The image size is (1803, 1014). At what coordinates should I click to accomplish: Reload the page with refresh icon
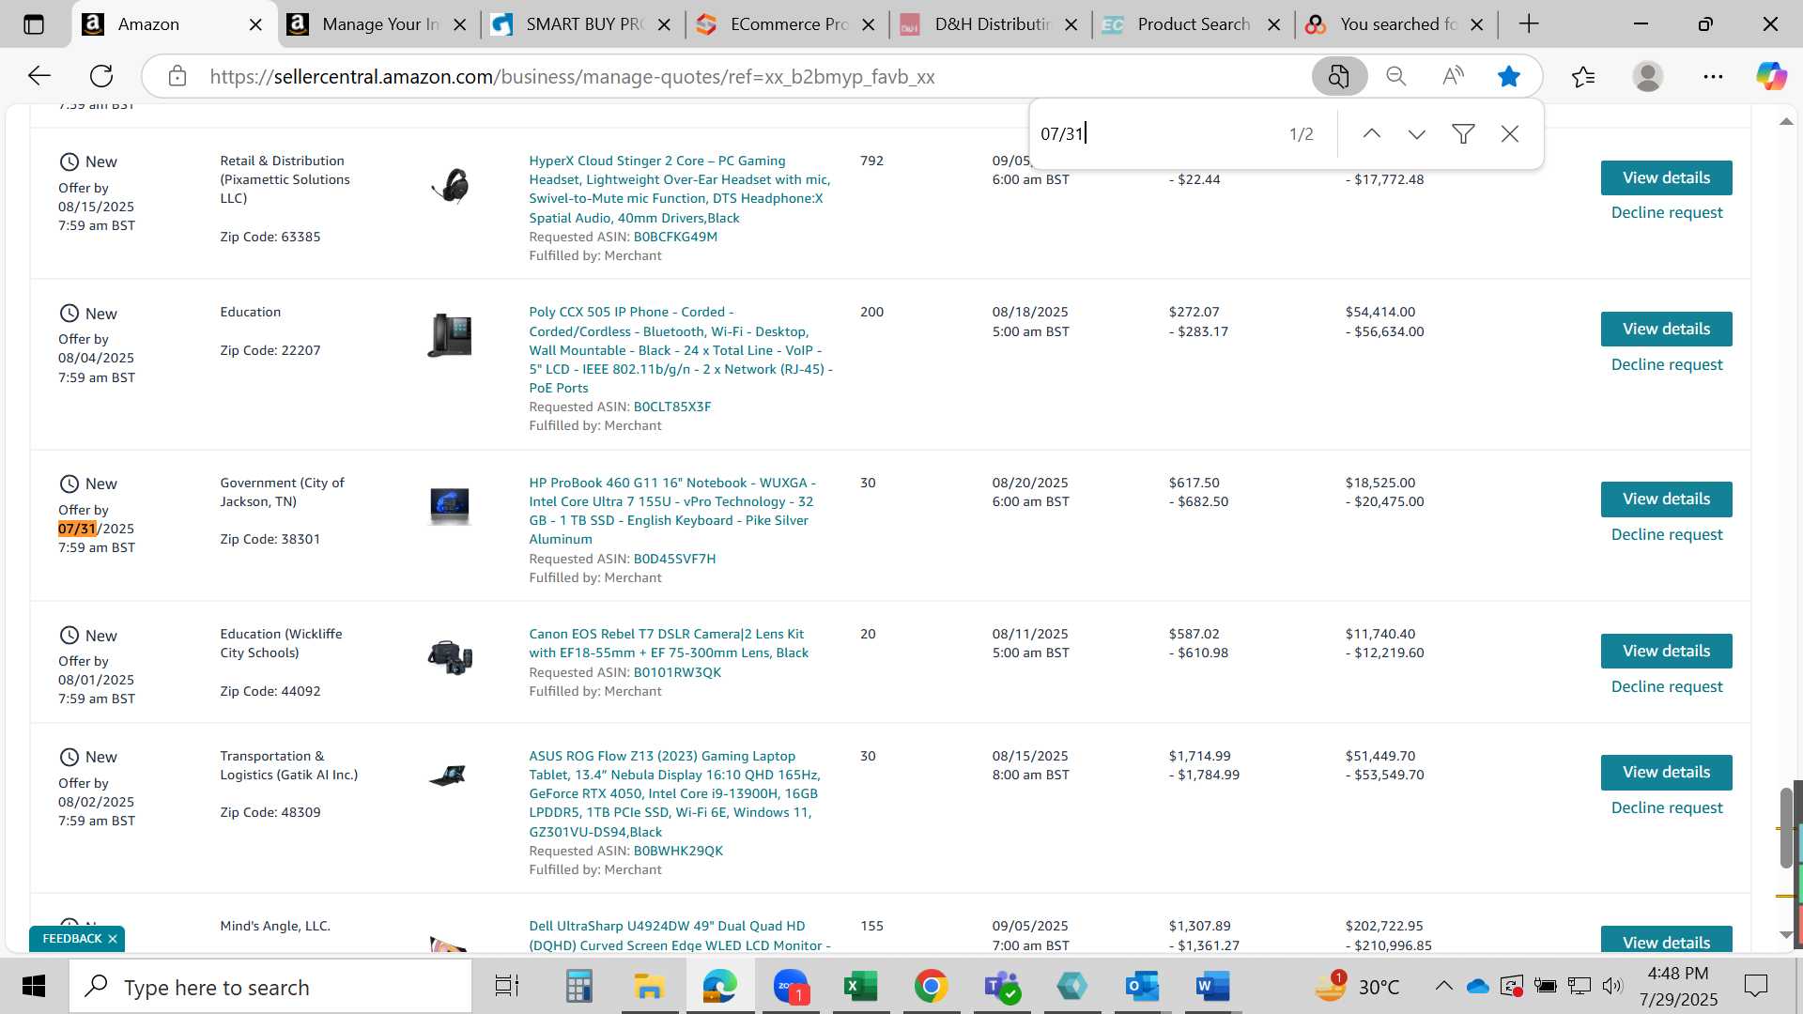(101, 76)
